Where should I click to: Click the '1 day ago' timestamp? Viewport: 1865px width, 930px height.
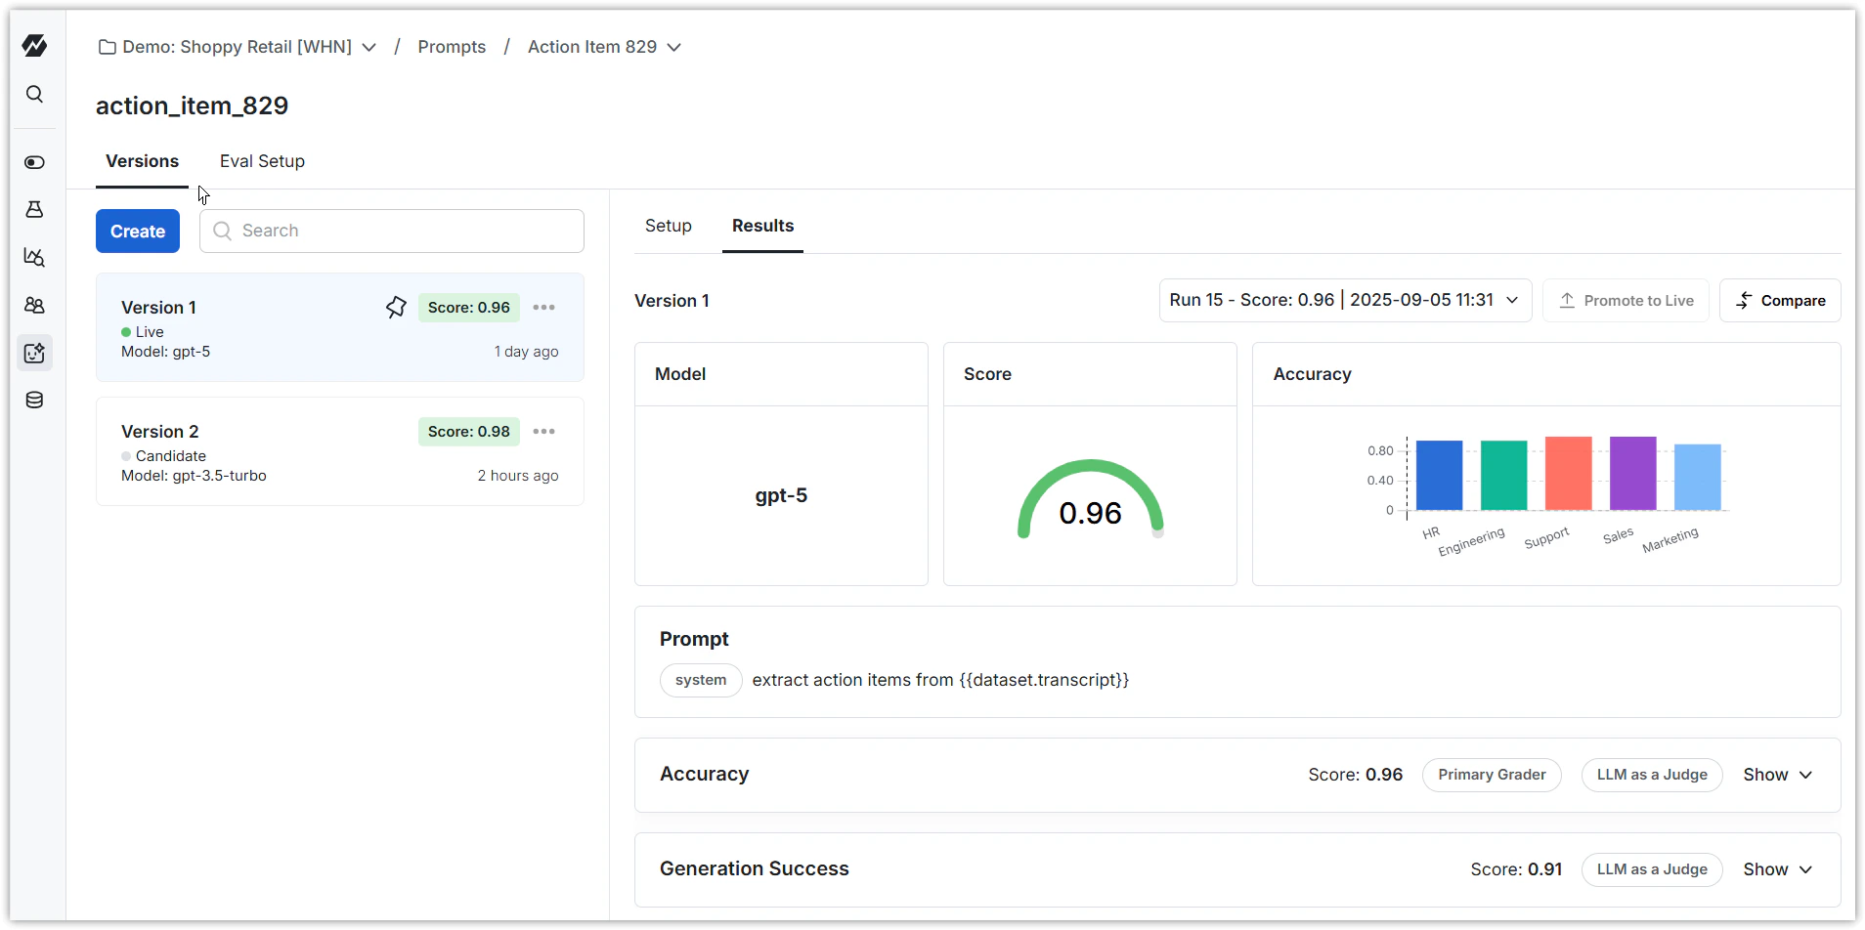526,352
